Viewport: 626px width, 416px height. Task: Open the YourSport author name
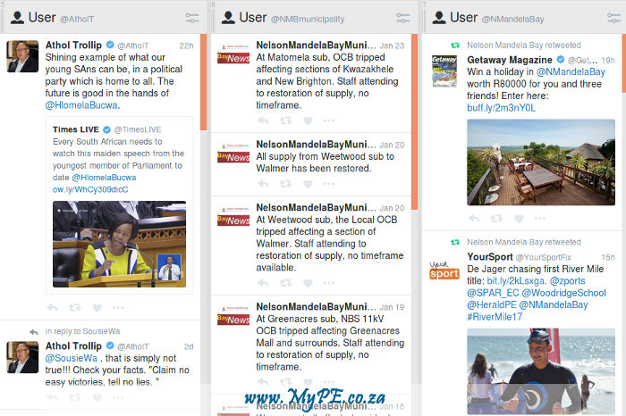(x=490, y=257)
